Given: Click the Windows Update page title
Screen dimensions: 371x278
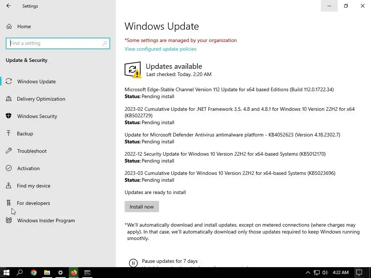Looking at the screenshot, I should coord(162,26).
